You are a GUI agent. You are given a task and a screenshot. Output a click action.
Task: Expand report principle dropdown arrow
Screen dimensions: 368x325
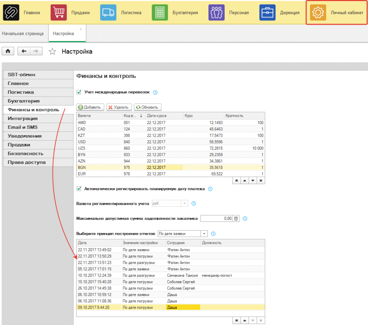coord(204,234)
